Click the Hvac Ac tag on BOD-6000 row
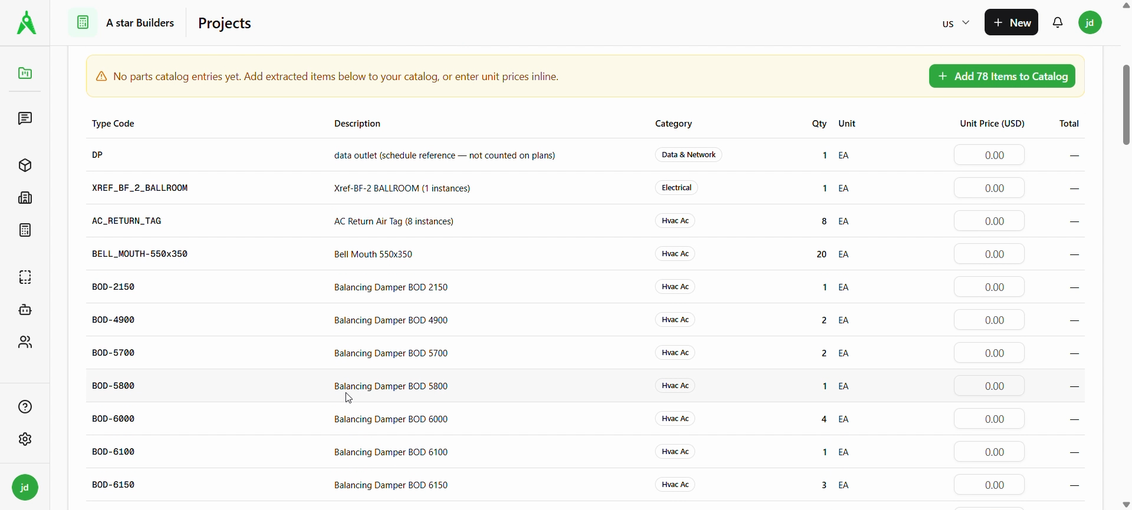Screen dimensions: 1132x510 tap(676, 419)
